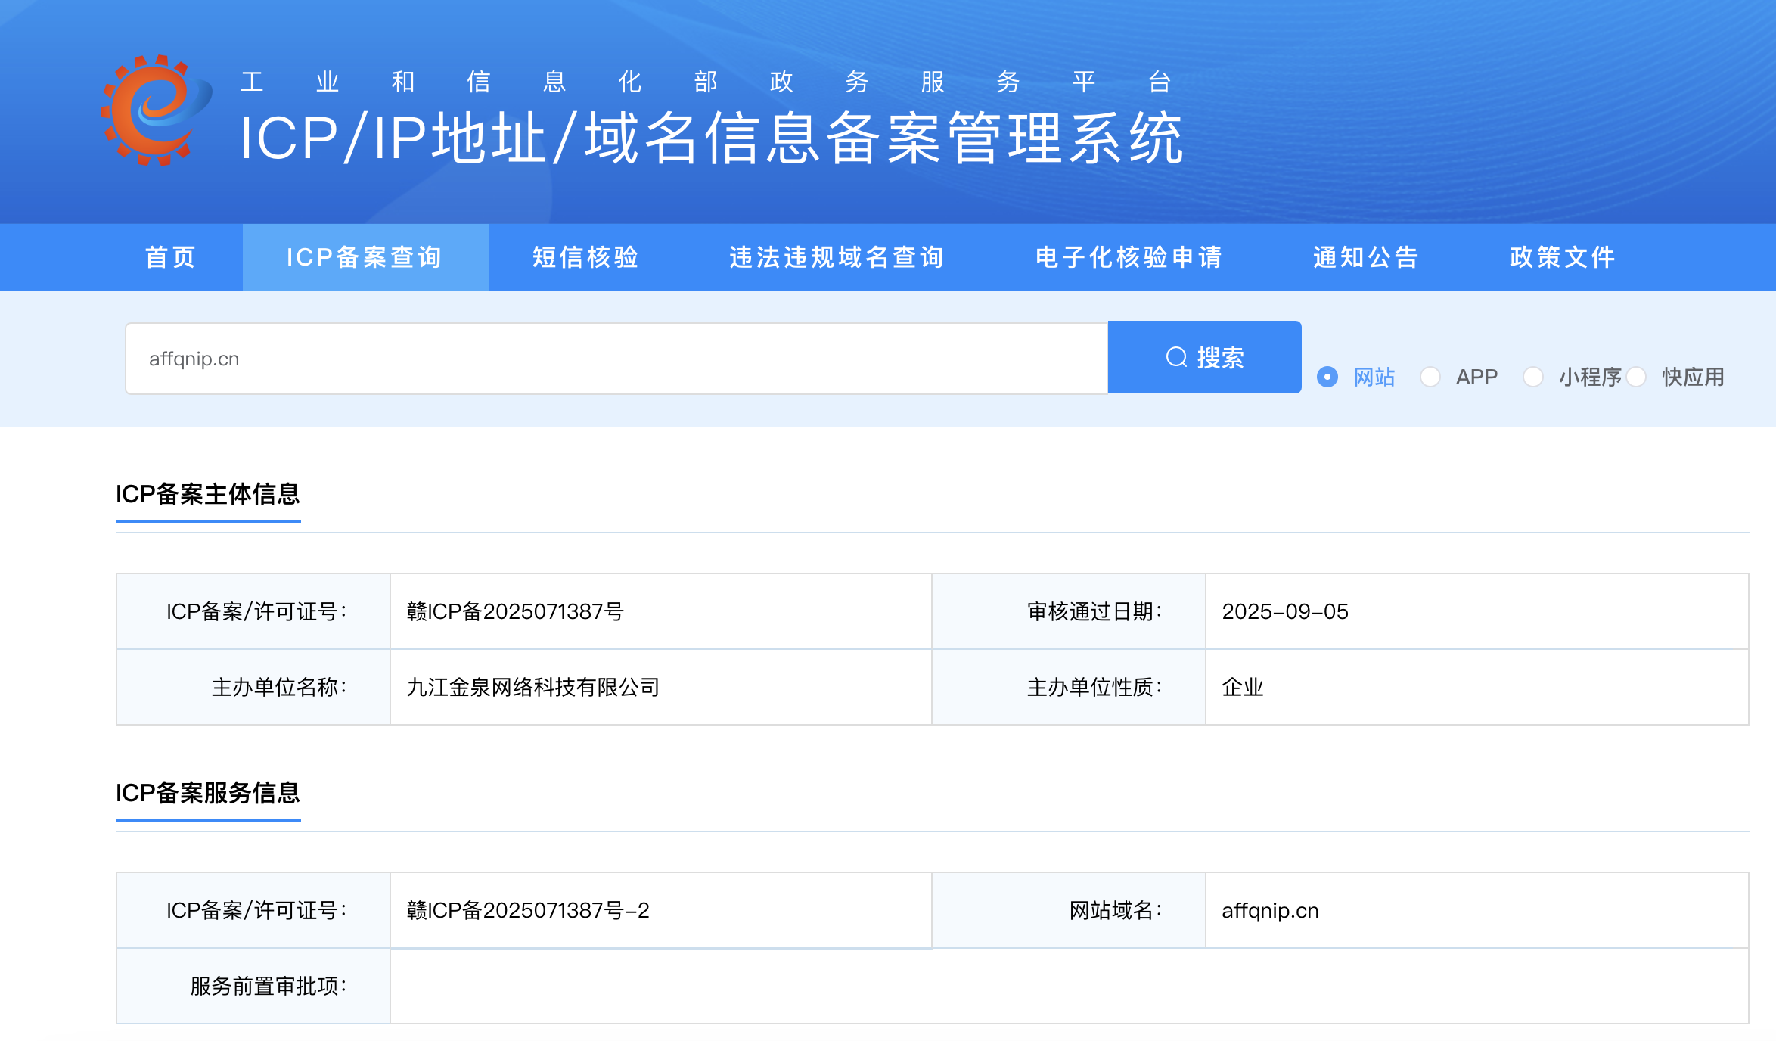Click the affqnip.cn domain value cell

pyautogui.click(x=1270, y=910)
